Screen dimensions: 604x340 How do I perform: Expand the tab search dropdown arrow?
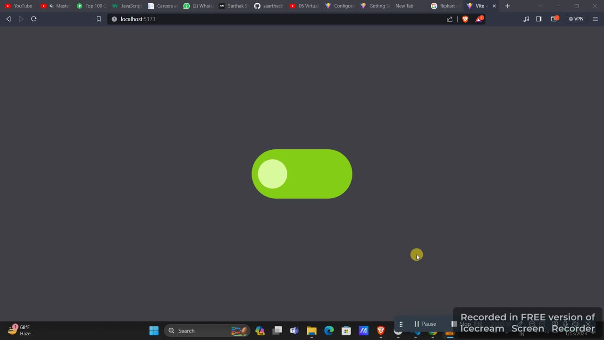pyautogui.click(x=541, y=6)
